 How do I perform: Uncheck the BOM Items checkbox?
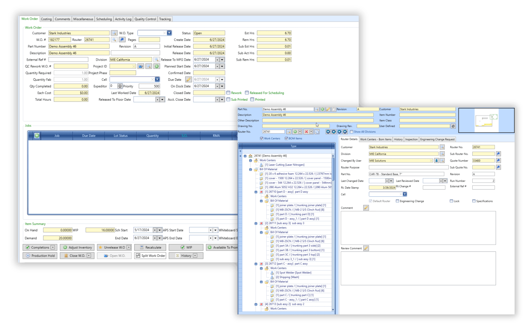286,139
